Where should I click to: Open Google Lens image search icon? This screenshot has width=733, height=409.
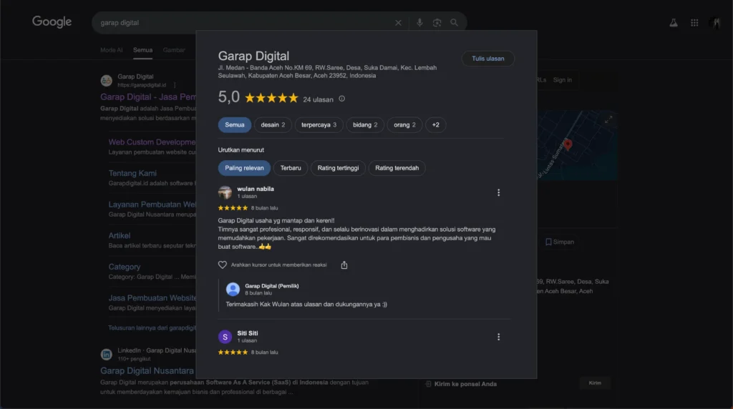coord(437,22)
